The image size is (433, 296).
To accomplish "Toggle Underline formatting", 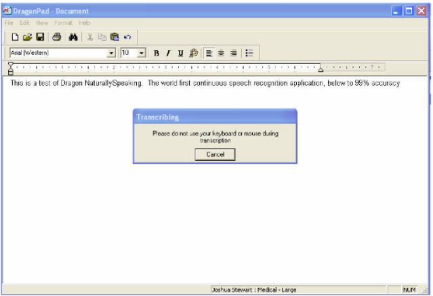I will point(181,53).
